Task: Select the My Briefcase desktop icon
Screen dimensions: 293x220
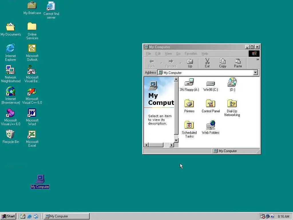Action: pyautogui.click(x=32, y=8)
